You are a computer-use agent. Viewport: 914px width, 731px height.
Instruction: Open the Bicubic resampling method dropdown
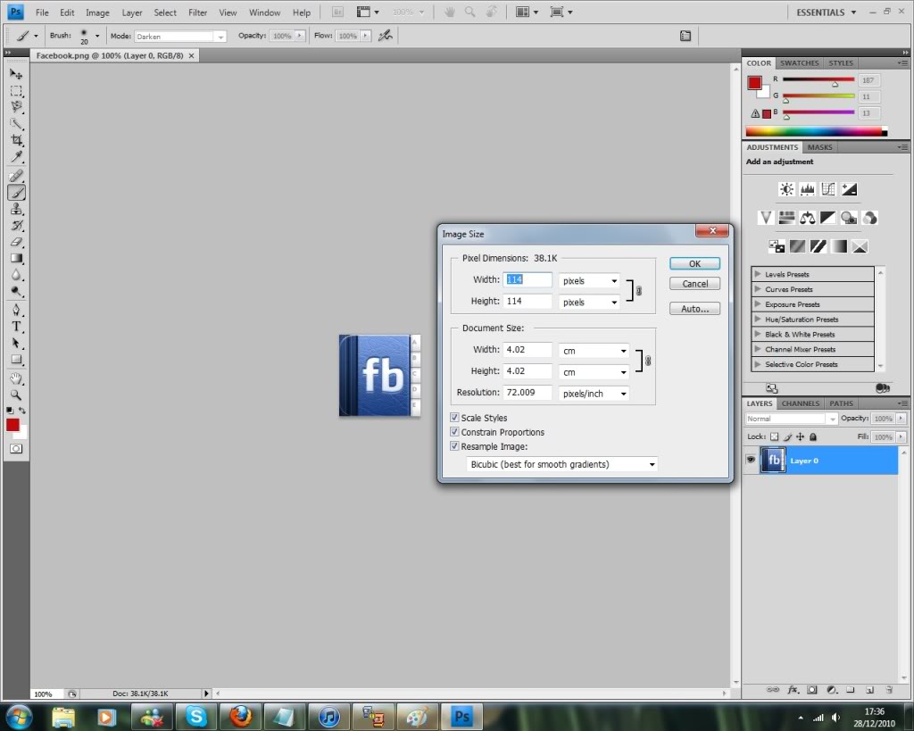562,464
